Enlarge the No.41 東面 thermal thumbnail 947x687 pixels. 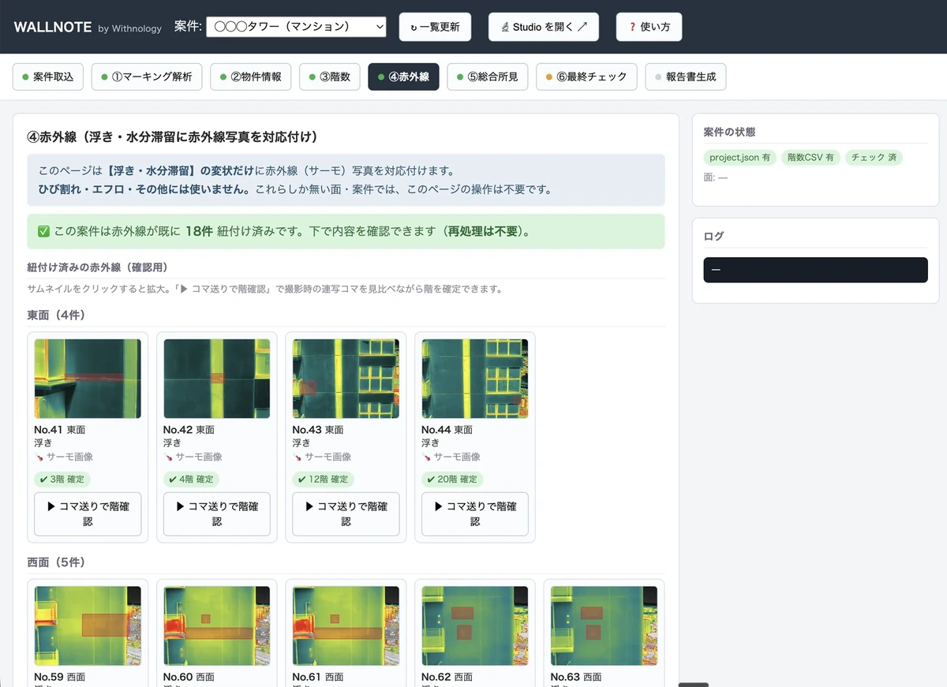click(88, 379)
